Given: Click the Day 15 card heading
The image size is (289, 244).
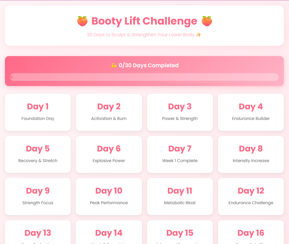Looking at the screenshot, I should [x=180, y=233].
